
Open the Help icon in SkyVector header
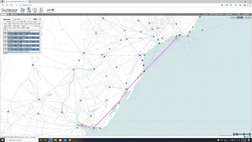pyautogui.click(x=35, y=10)
